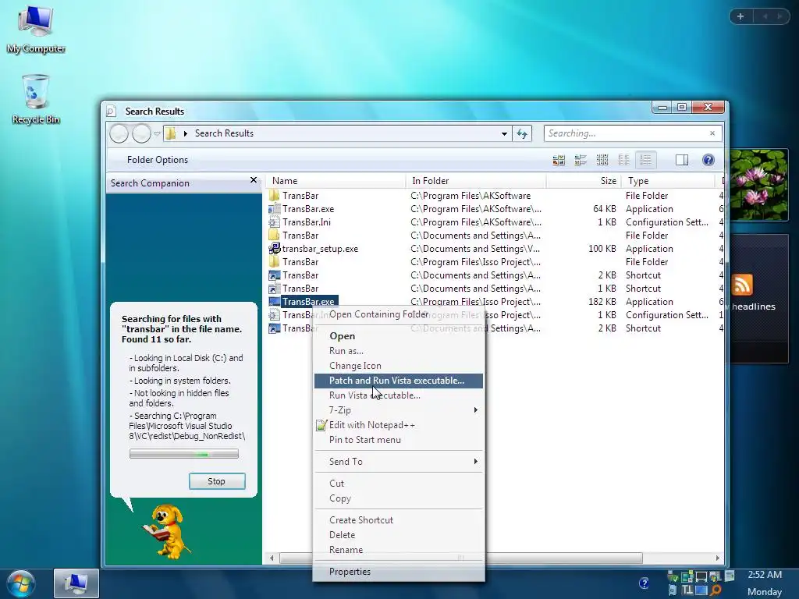Choose Delete from the context menu
This screenshot has height=599, width=799.
pyautogui.click(x=399, y=535)
